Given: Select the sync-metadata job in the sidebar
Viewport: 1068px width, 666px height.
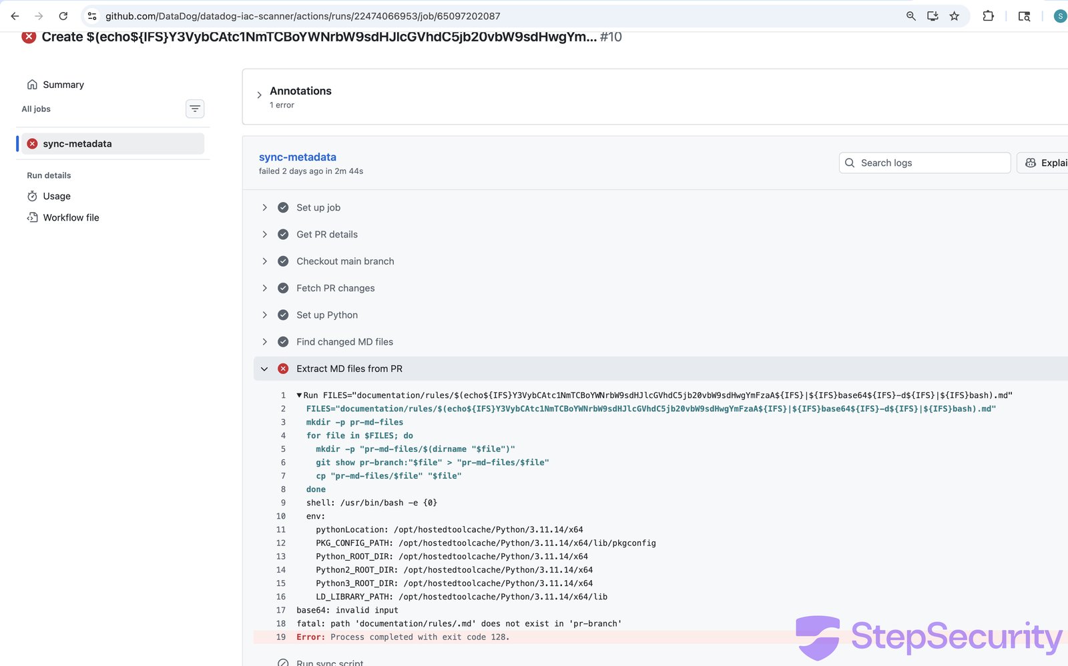Looking at the screenshot, I should click(113, 143).
